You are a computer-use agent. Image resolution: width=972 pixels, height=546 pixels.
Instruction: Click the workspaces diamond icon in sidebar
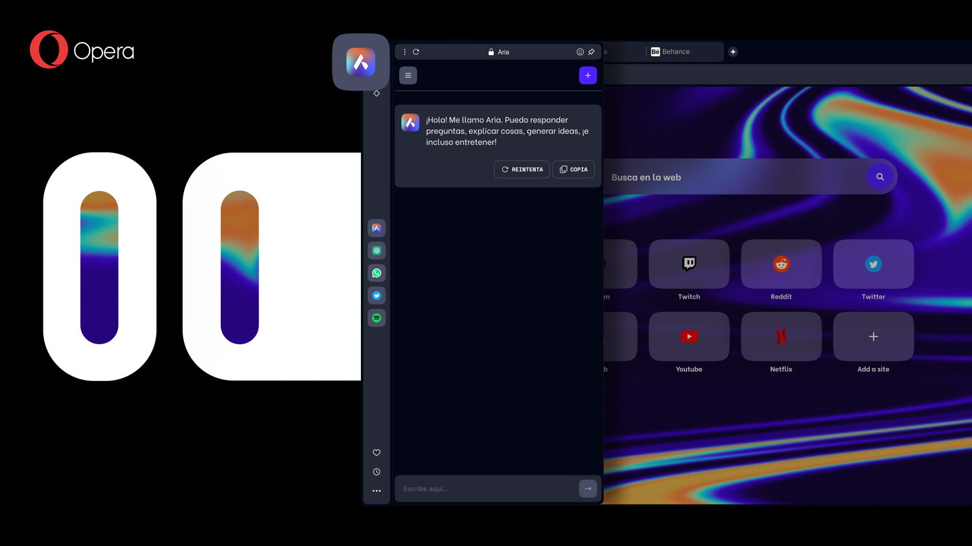(376, 93)
